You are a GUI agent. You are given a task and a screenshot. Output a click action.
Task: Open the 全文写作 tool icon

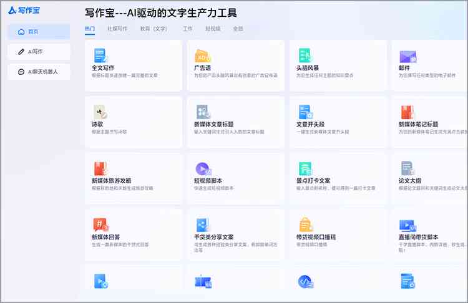coord(100,55)
